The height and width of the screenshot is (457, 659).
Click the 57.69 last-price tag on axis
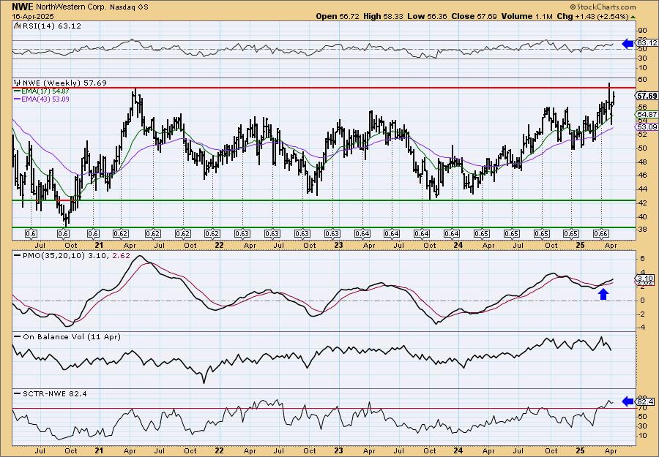pyautogui.click(x=647, y=96)
